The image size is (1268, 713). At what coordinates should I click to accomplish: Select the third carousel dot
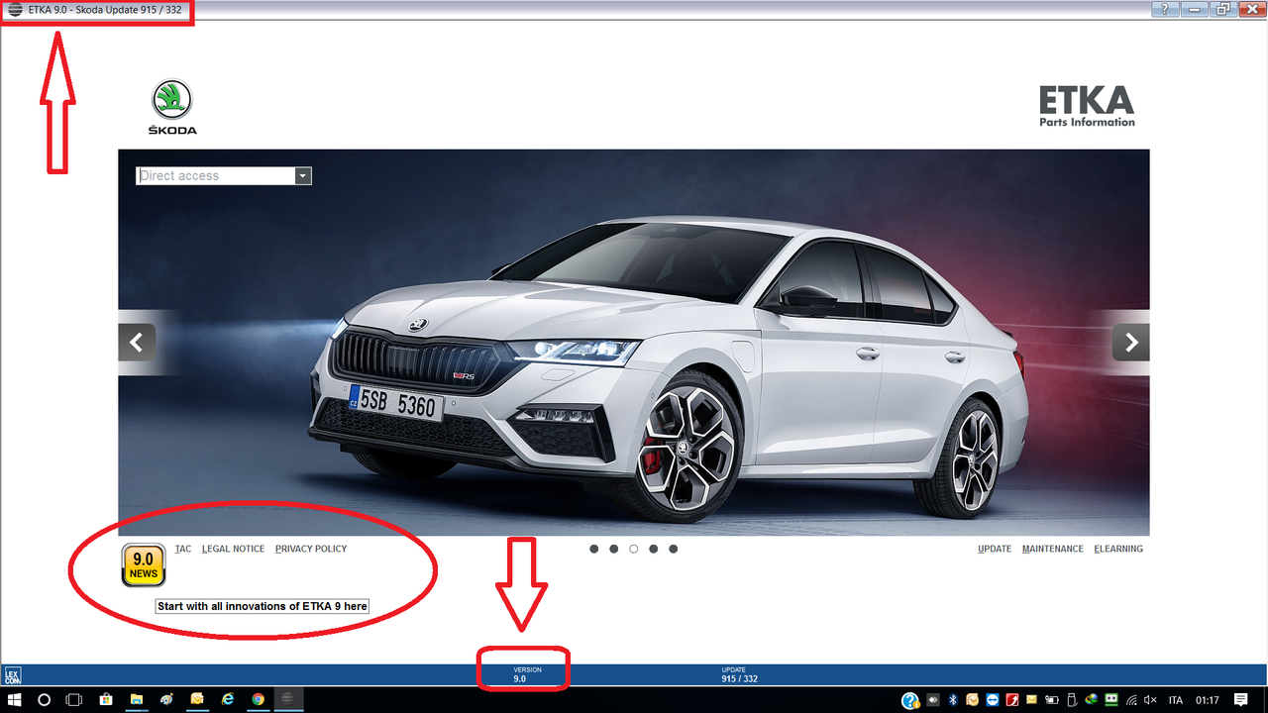pos(633,549)
